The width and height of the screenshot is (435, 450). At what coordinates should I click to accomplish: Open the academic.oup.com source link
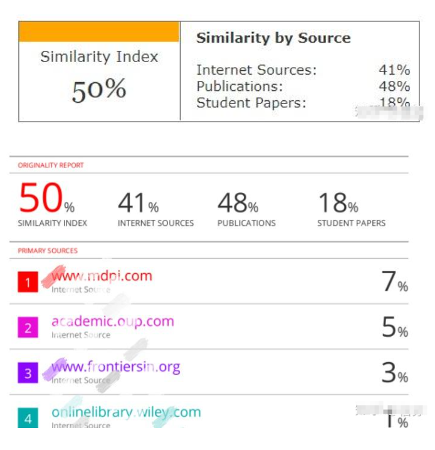point(113,322)
